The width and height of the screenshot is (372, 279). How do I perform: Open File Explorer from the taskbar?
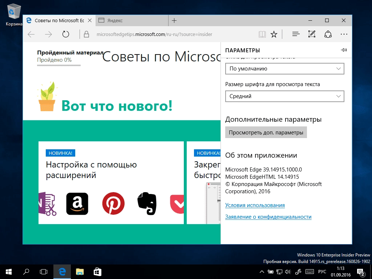pyautogui.click(x=80, y=272)
